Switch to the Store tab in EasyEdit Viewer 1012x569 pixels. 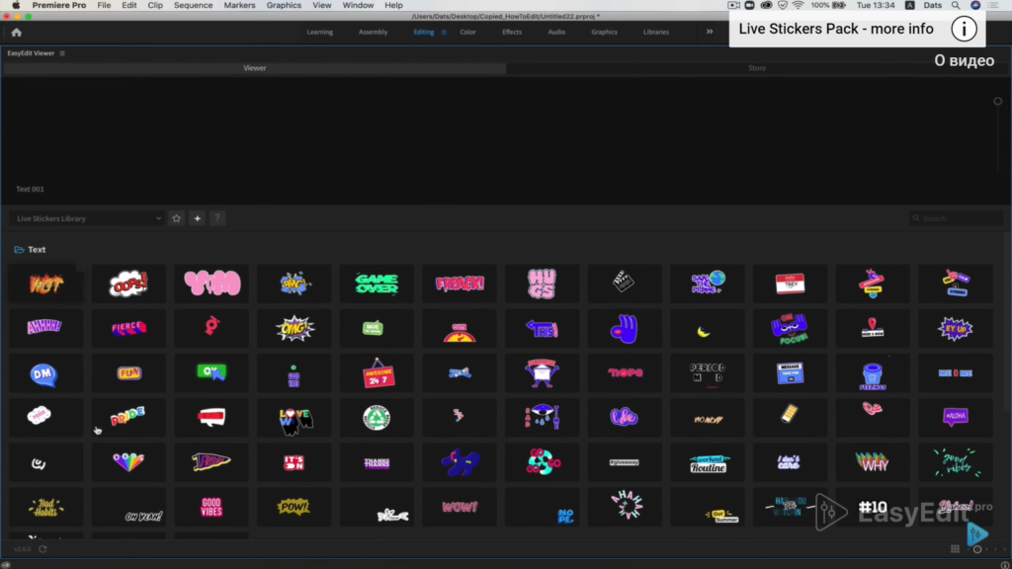tap(757, 68)
